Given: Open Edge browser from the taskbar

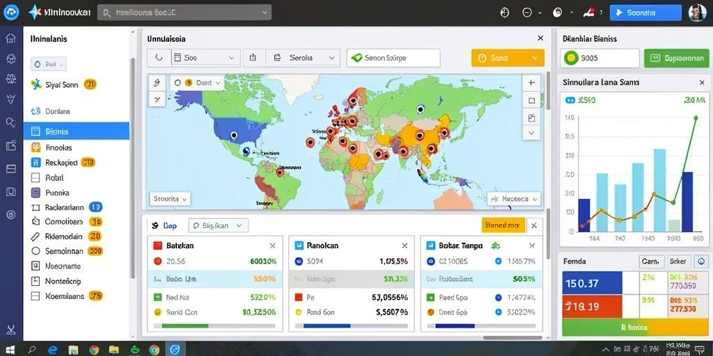Looking at the screenshot, I should [53, 350].
